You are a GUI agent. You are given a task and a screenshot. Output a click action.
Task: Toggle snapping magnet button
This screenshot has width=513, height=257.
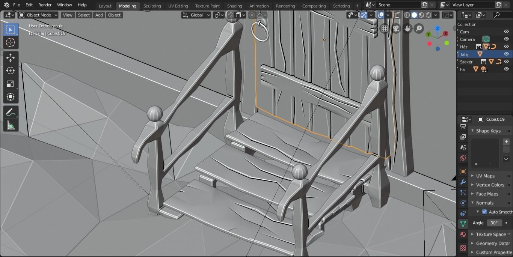pyautogui.click(x=231, y=15)
